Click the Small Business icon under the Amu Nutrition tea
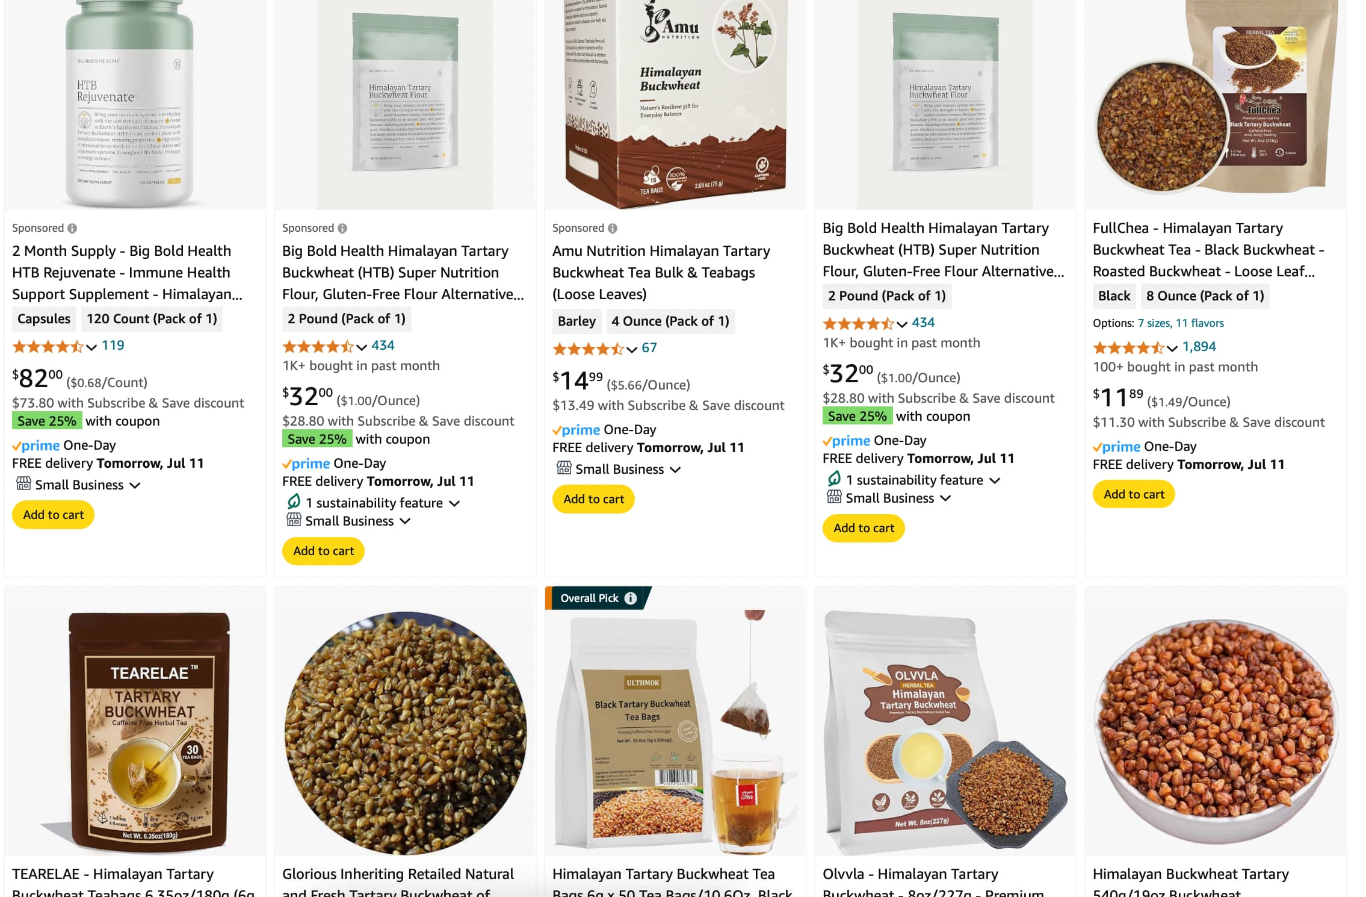The image size is (1366, 897). tap(564, 468)
